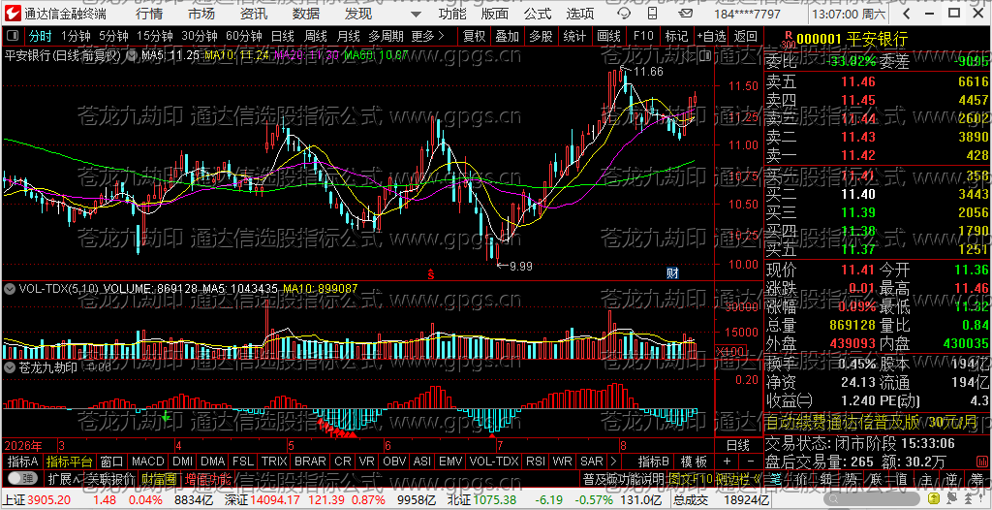
Task: Click the 财 financial marker on chart
Action: pyautogui.click(x=672, y=273)
